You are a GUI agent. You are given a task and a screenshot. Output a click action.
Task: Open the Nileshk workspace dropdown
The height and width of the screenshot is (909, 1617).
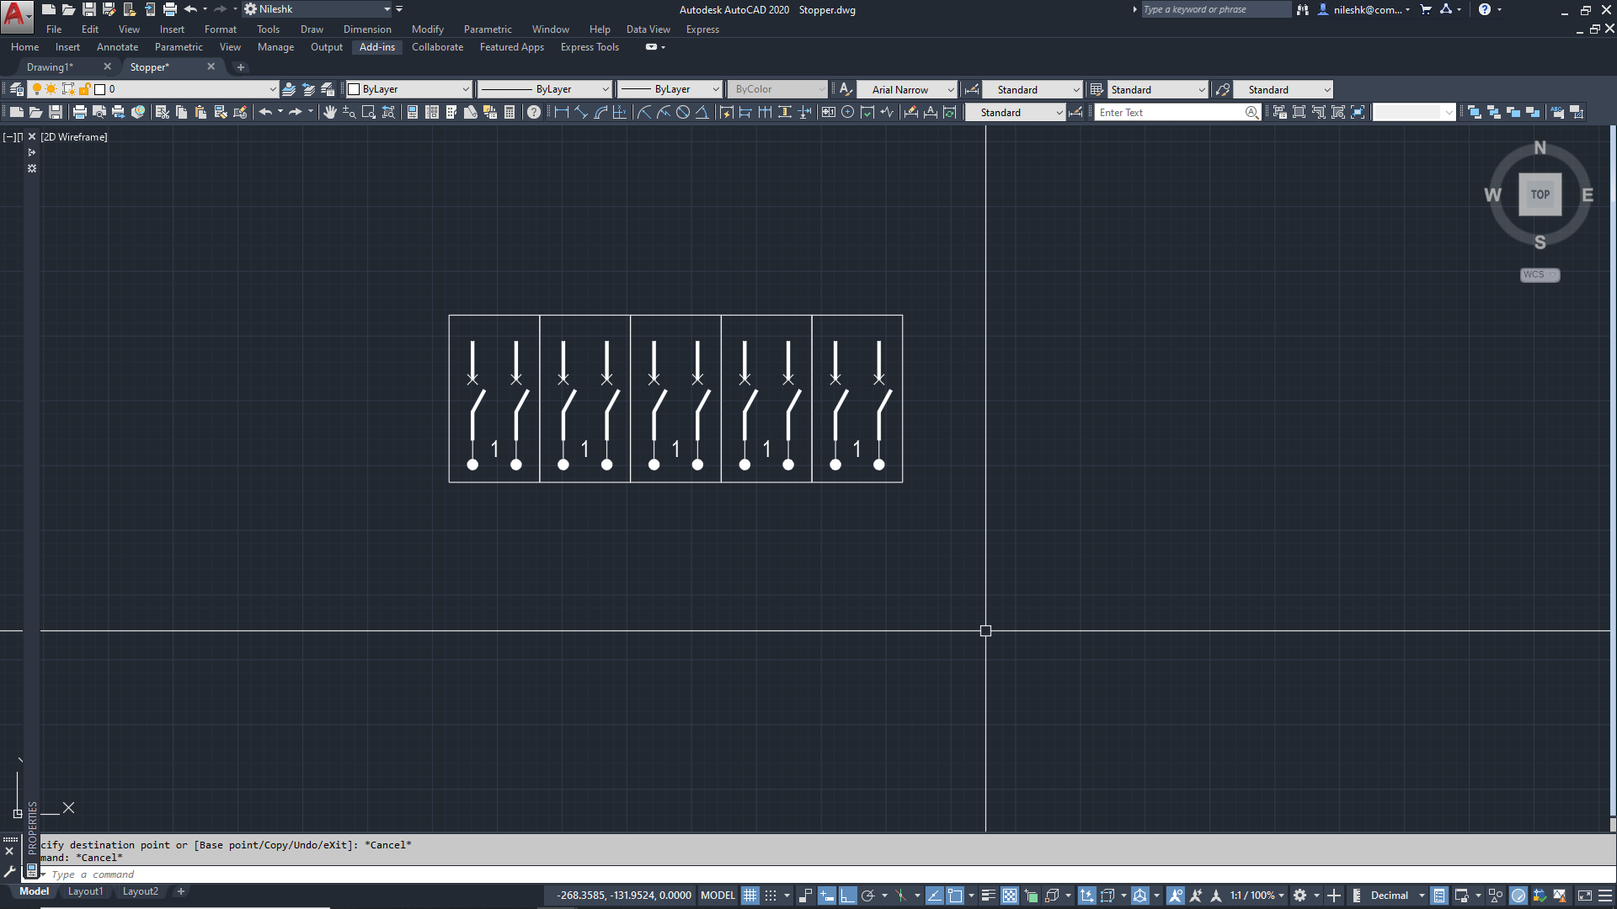386,9
